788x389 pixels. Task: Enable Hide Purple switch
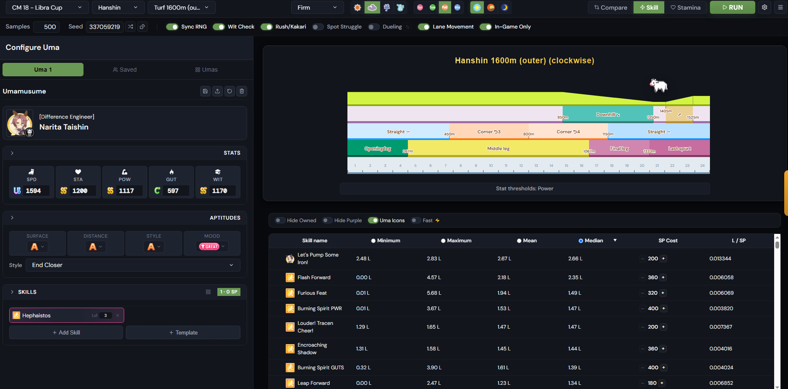[327, 220]
